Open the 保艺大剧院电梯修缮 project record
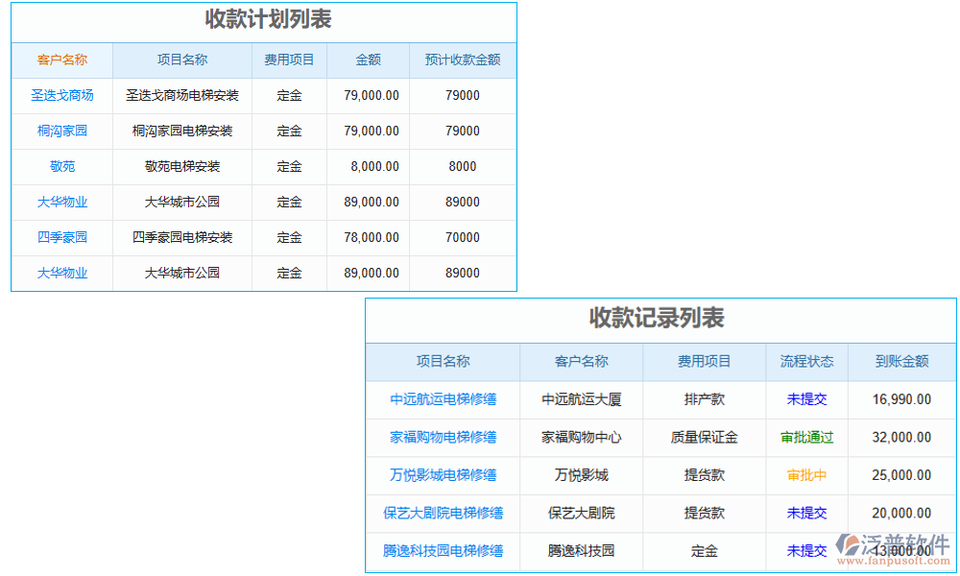The height and width of the screenshot is (576, 960). [x=442, y=514]
